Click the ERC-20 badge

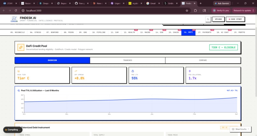click(x=225, y=127)
